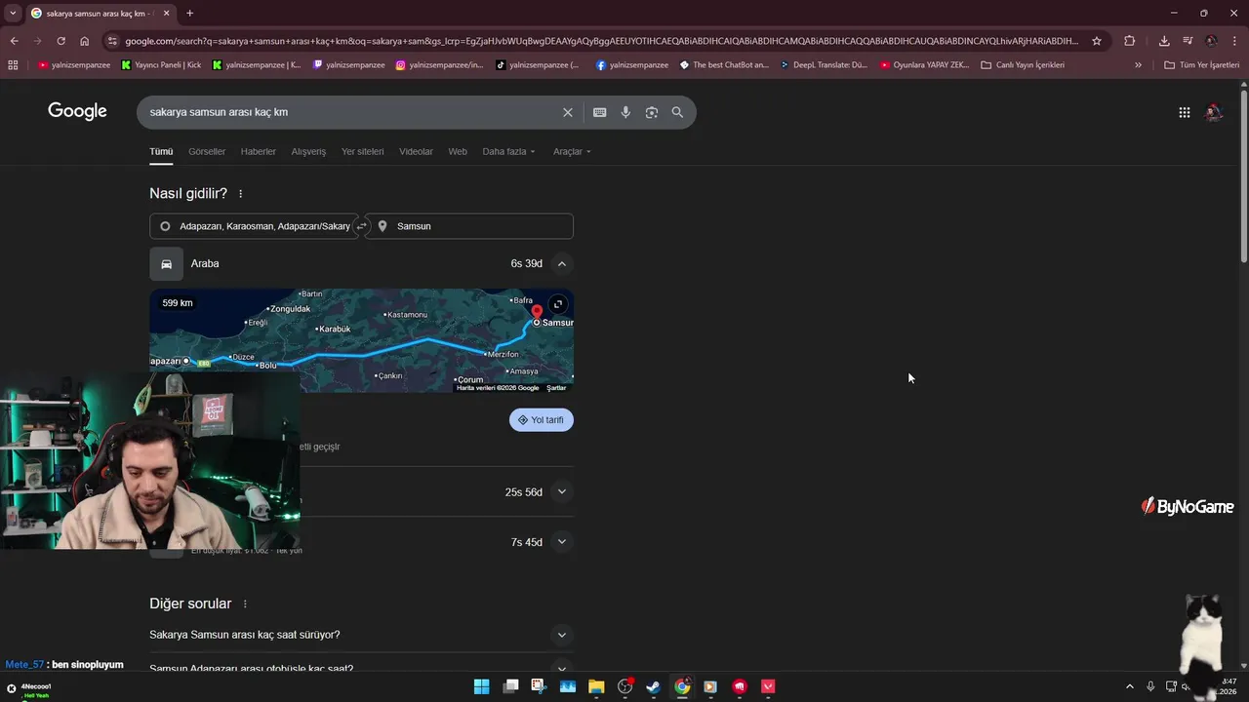Show hidden system tray icons
Image resolution: width=1249 pixels, height=702 pixels.
[x=1130, y=686]
